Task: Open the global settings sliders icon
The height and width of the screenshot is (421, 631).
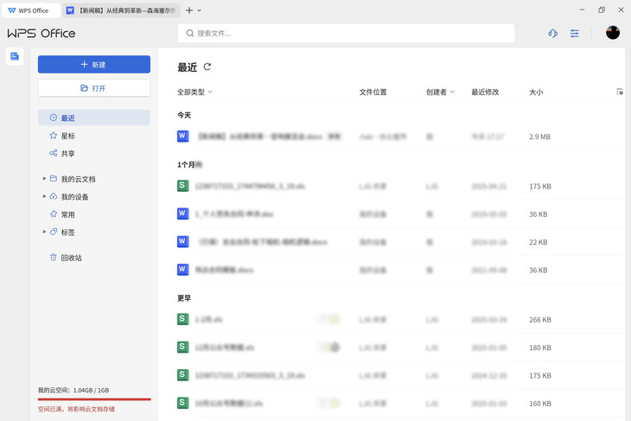Action: tap(575, 34)
